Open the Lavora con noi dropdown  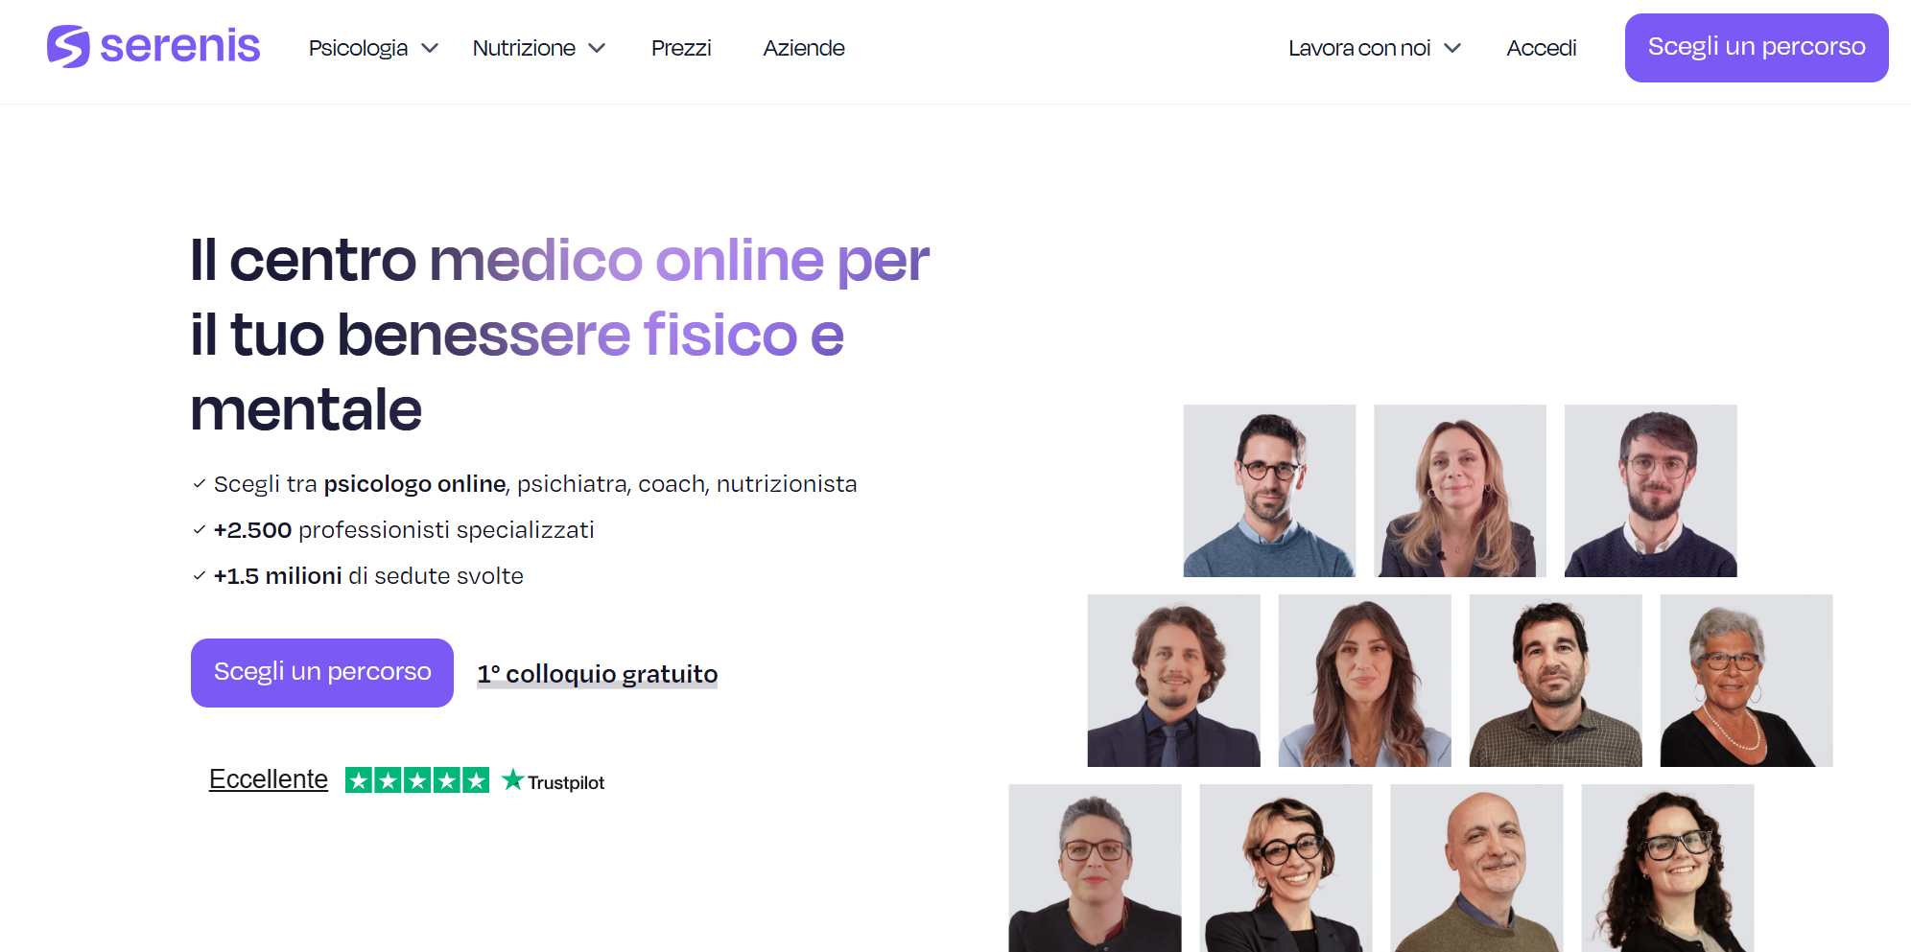coord(1374,48)
